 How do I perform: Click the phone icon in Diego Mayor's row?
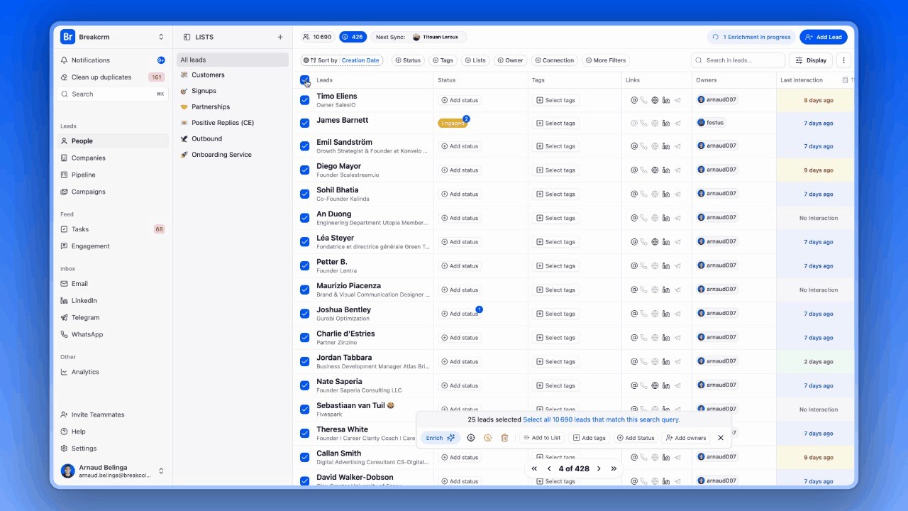[644, 170]
